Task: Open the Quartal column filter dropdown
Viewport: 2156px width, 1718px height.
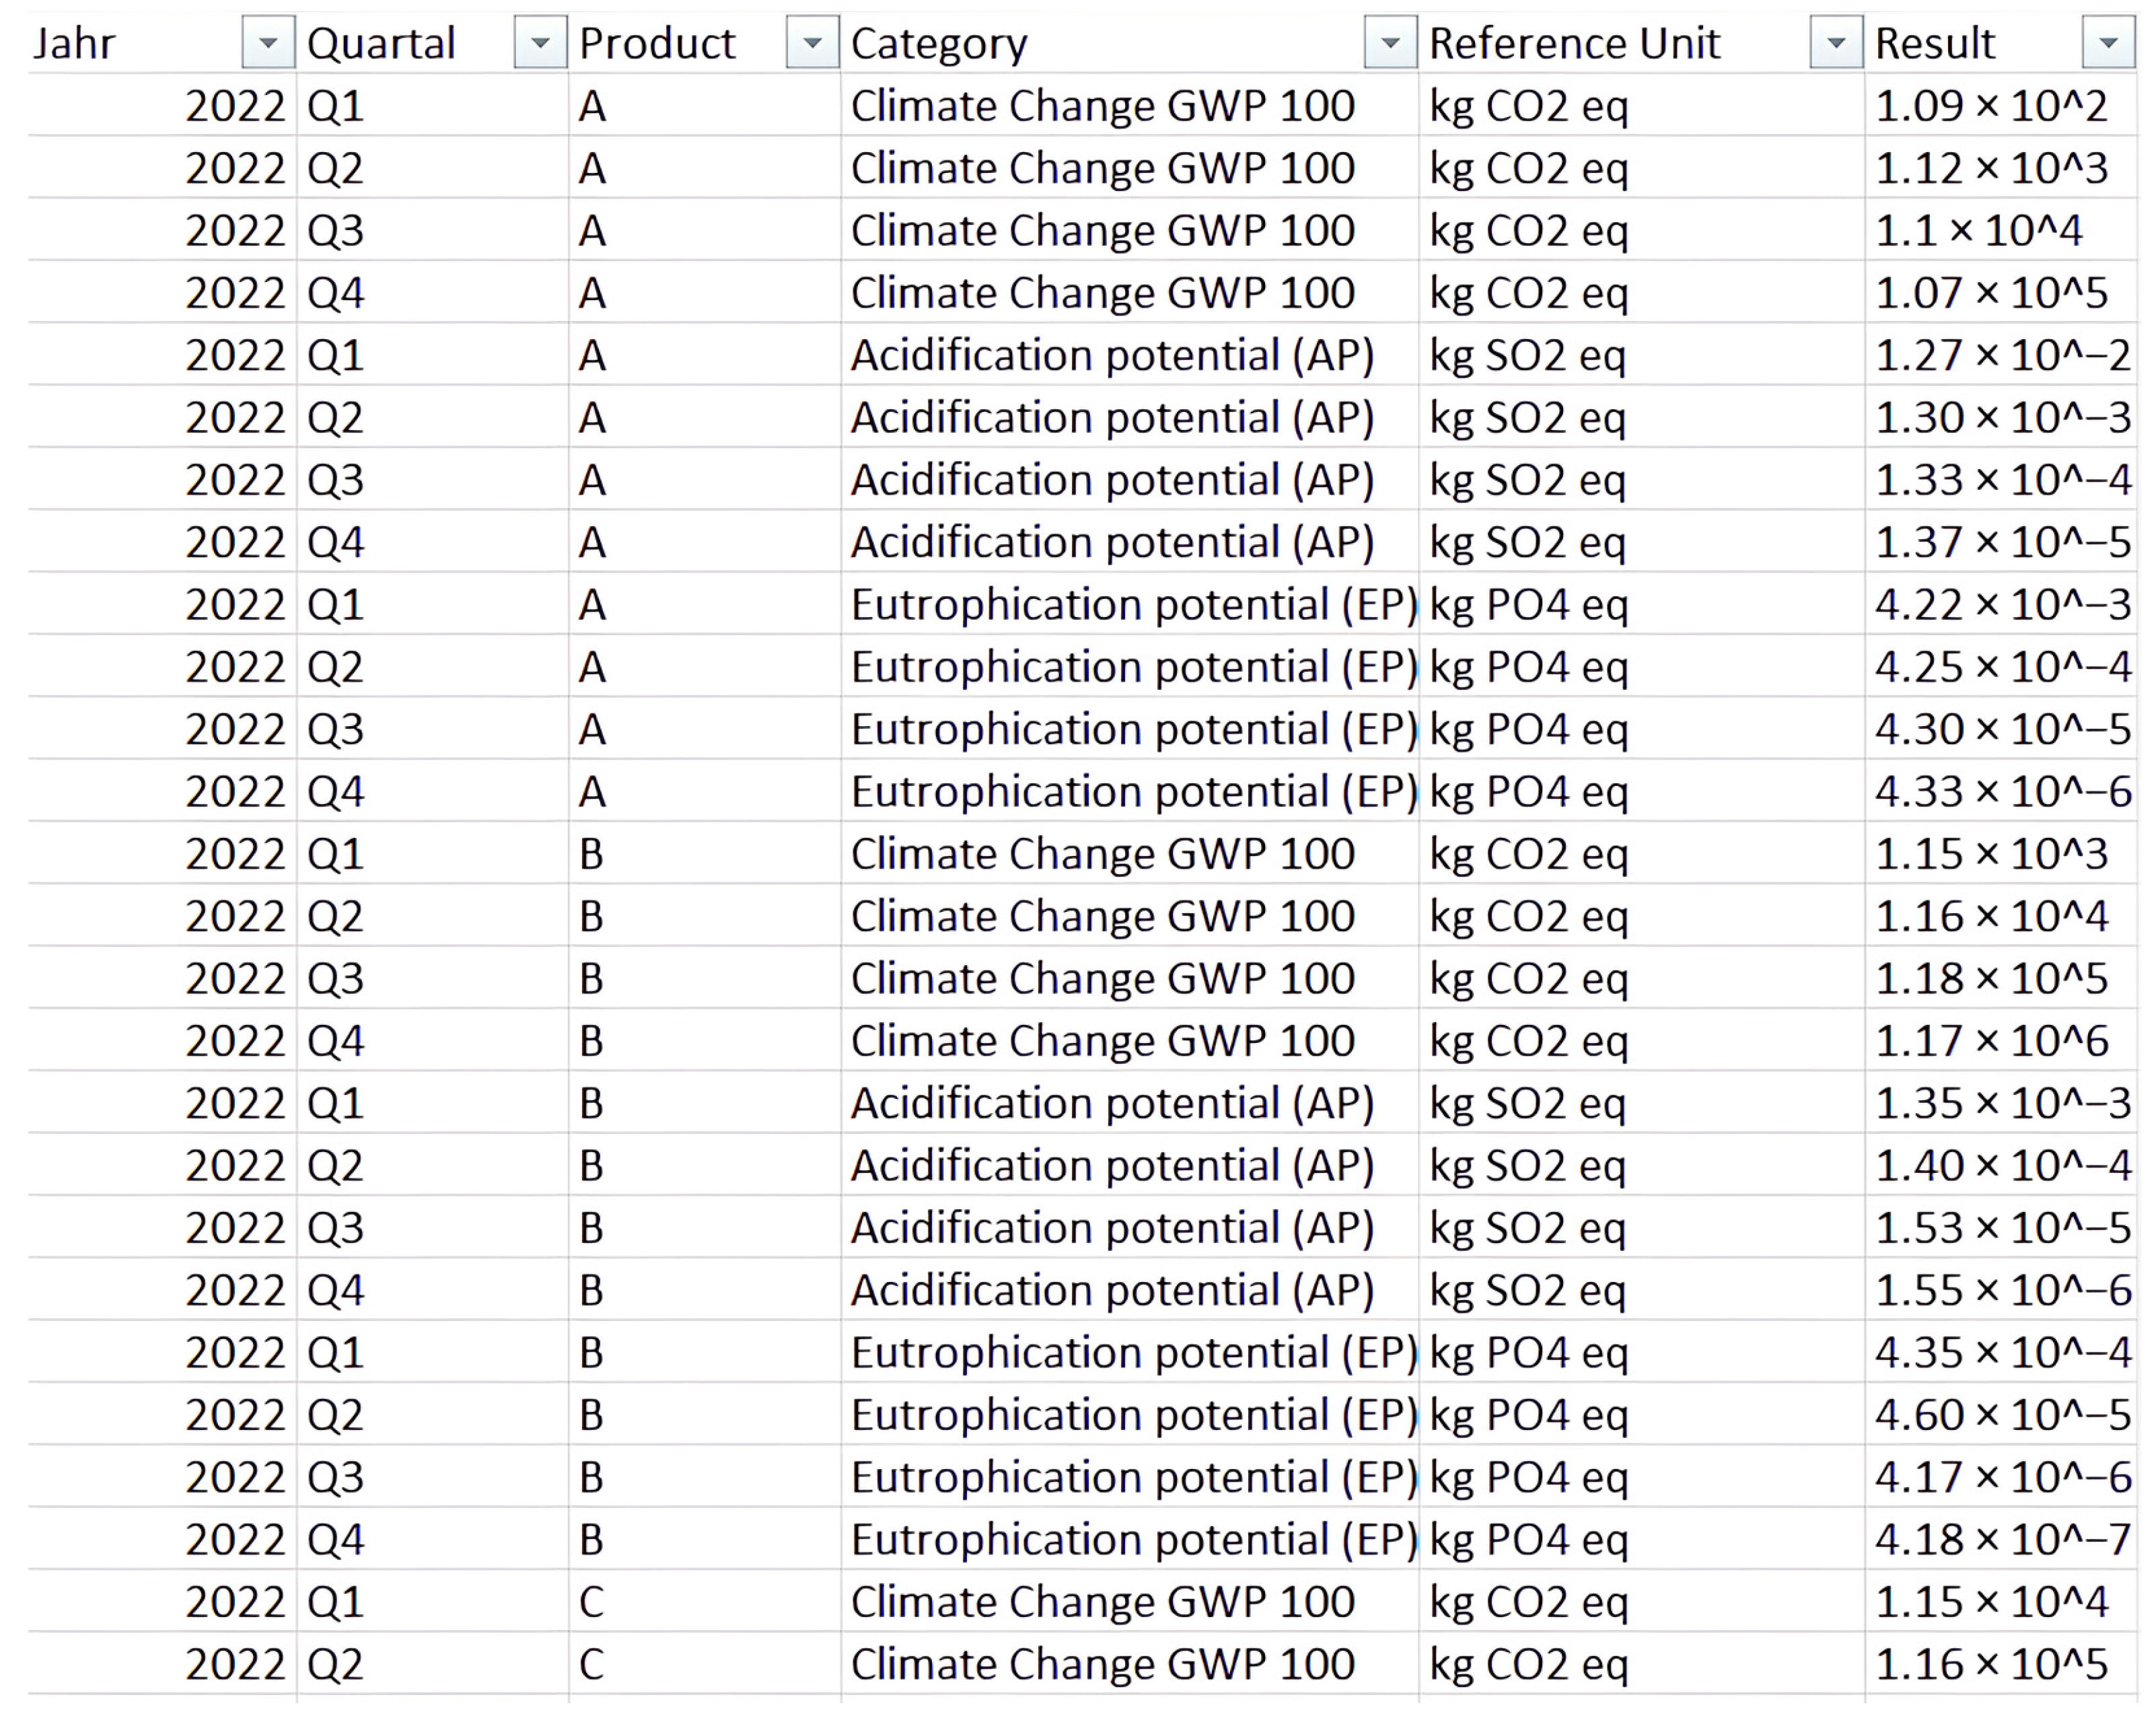Action: point(540,43)
